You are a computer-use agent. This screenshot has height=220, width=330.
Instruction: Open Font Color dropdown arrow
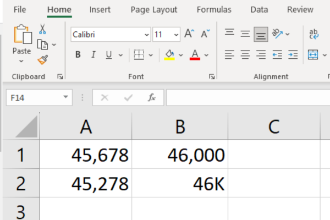click(x=206, y=55)
